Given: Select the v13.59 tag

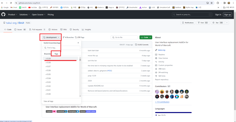Looking at the screenshot, I should [48, 59].
